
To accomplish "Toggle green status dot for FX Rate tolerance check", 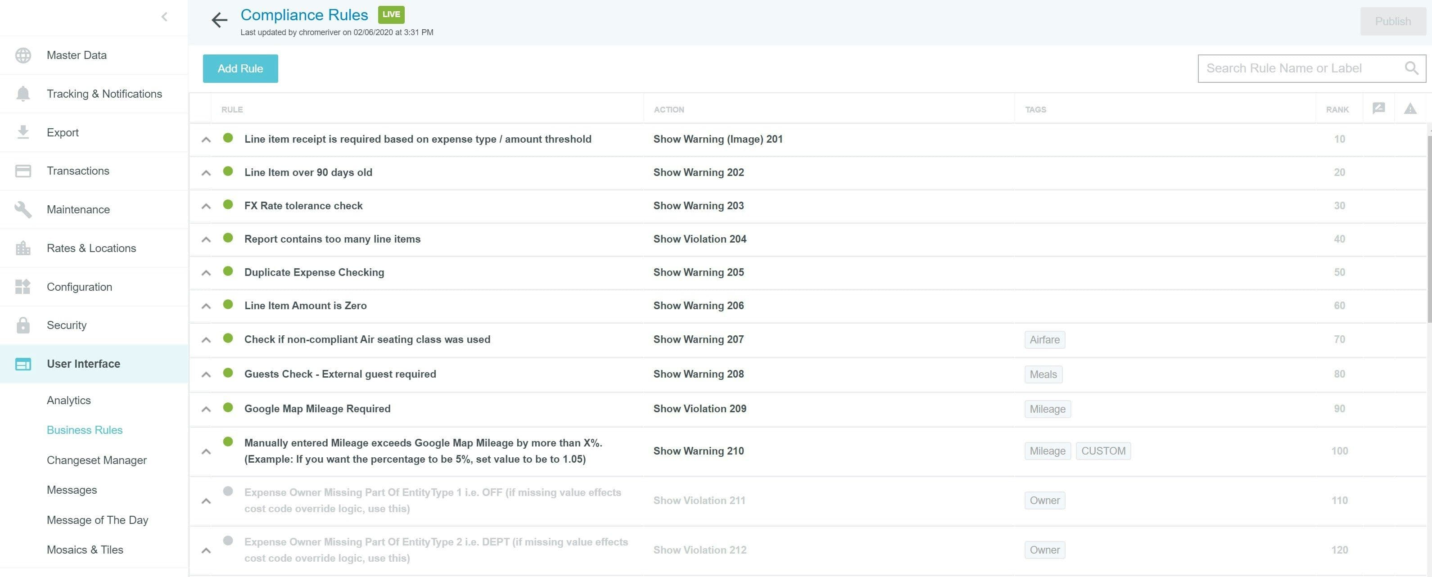I will (x=228, y=205).
